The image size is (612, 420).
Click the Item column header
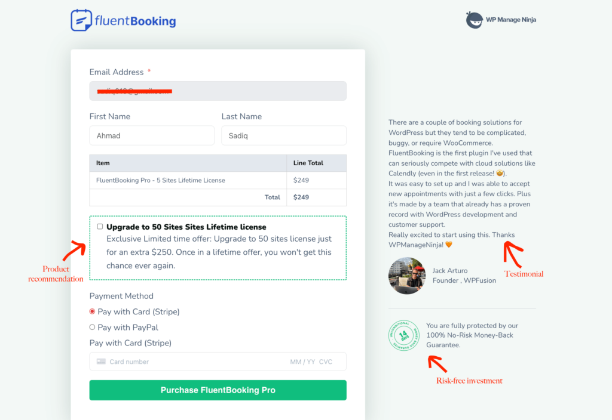[x=103, y=163]
